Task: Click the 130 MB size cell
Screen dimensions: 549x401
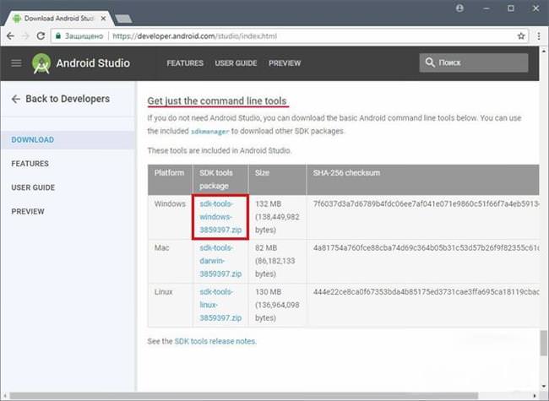Action: click(277, 305)
